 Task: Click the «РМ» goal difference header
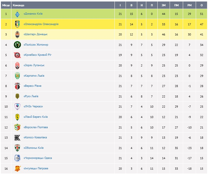point(189,5)
